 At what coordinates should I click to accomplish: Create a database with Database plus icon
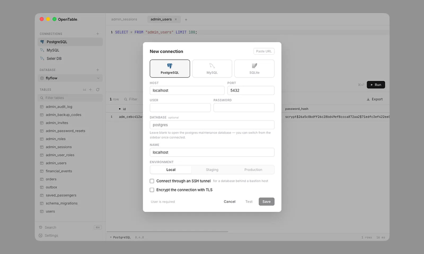(98, 70)
